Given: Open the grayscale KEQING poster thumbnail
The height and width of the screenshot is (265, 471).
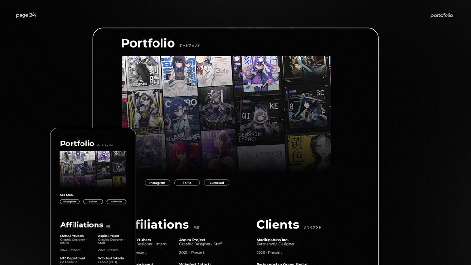Looking at the screenshot, I should tap(143, 73).
